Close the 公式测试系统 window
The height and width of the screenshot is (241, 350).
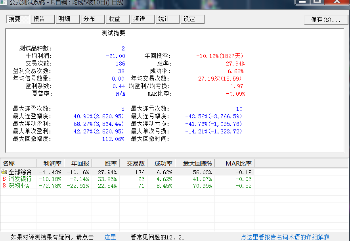pos(337,2)
